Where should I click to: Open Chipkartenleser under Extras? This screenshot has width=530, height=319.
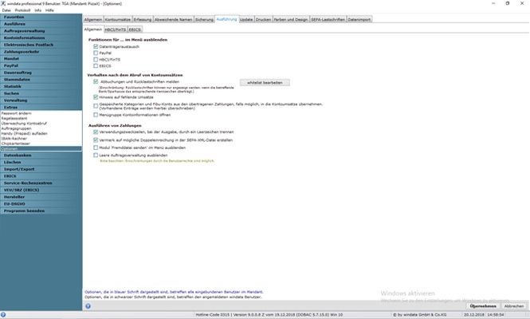pyautogui.click(x=16, y=144)
